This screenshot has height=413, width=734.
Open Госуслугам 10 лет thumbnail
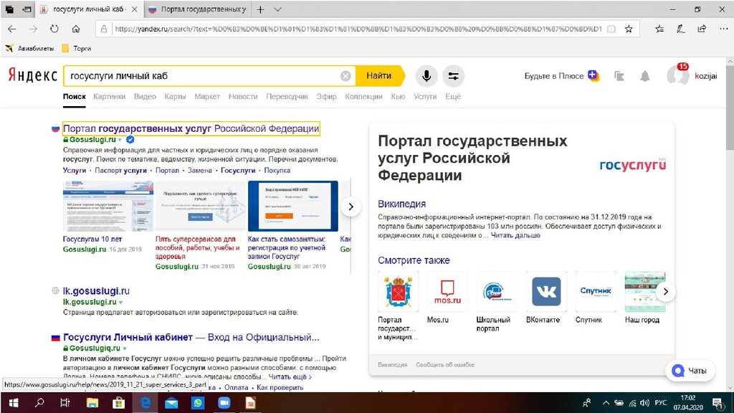108,206
